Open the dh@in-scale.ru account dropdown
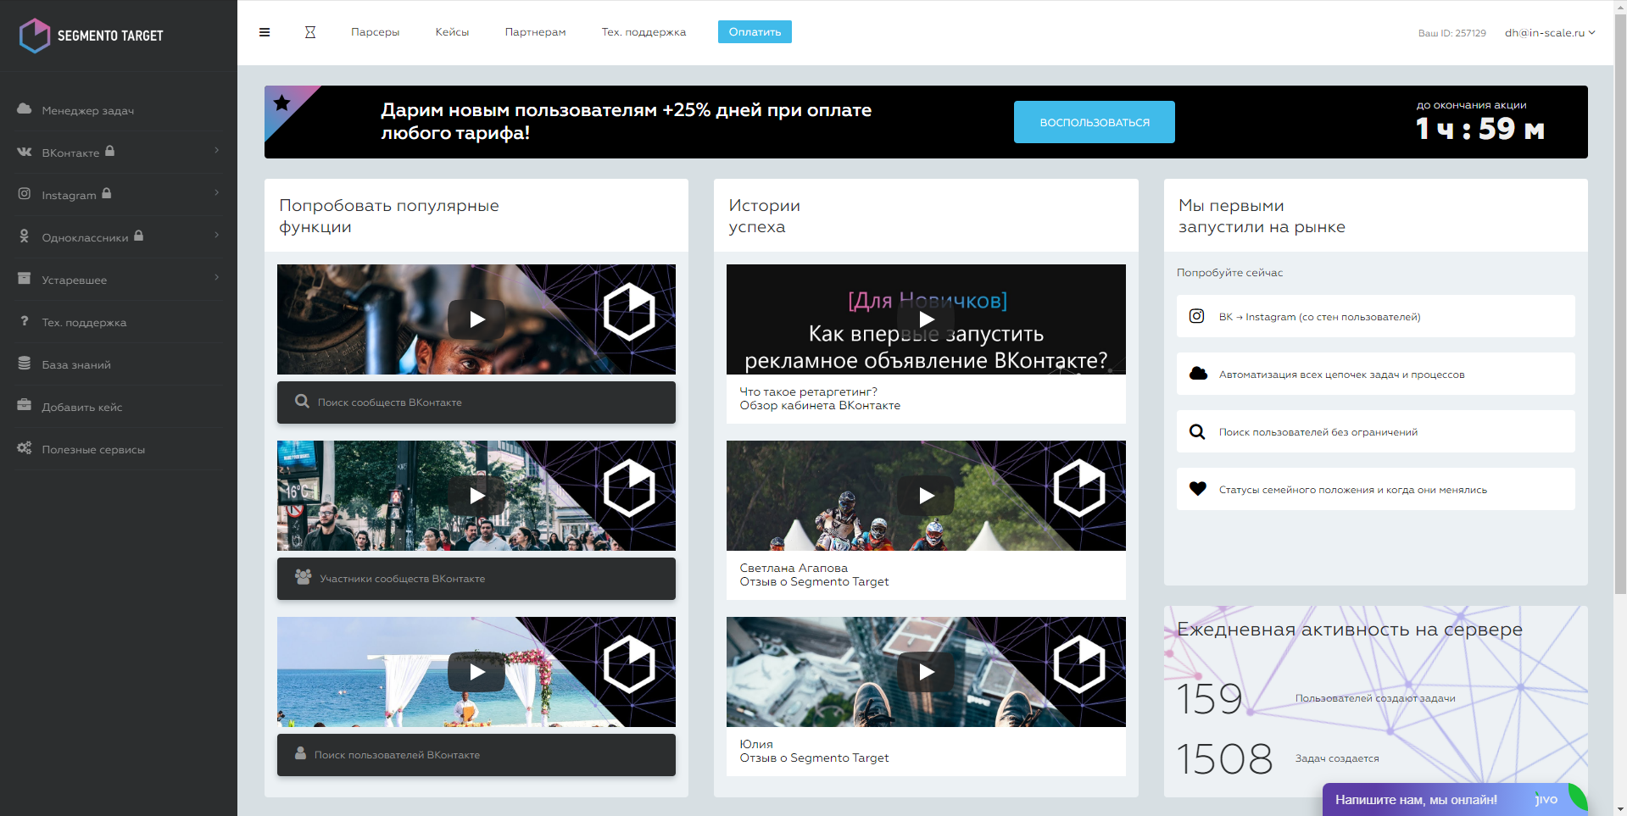1627x816 pixels. point(1550,33)
